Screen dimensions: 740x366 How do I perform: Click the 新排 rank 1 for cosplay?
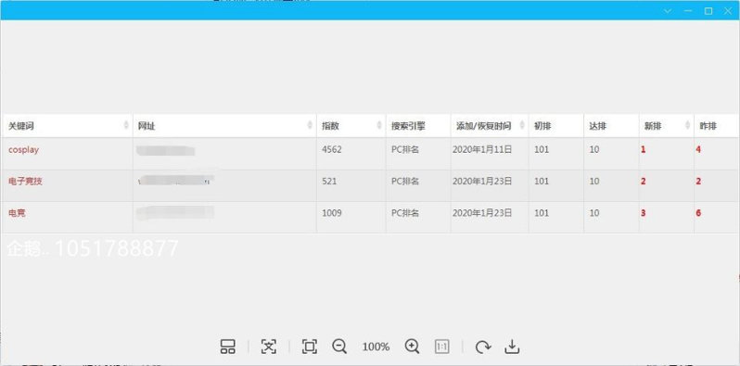click(x=644, y=150)
